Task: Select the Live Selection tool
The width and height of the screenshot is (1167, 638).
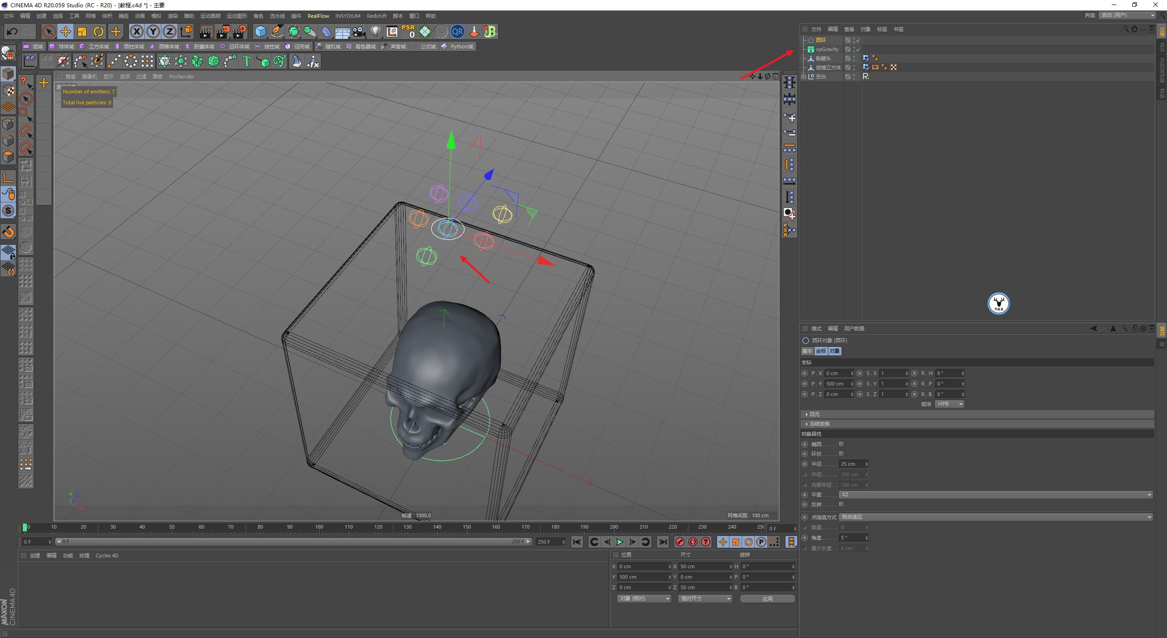Action: pos(48,31)
